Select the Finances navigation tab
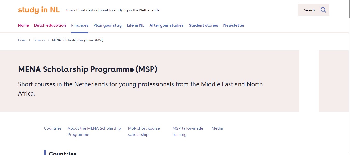Viewport: 350px width, 155px height. coord(80,25)
